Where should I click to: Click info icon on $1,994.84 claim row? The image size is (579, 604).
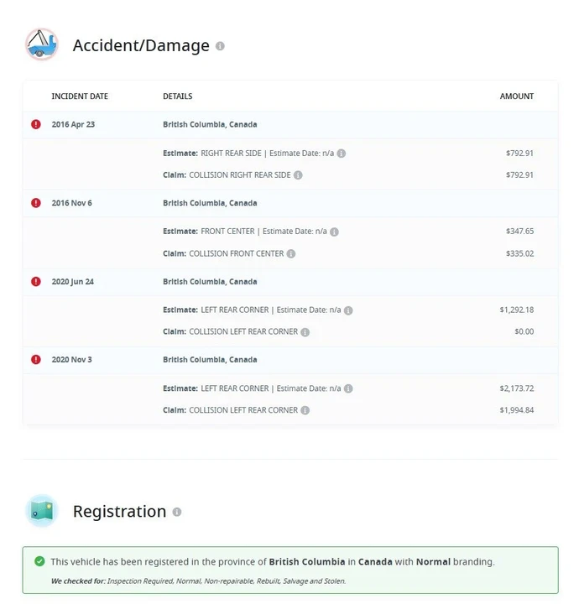[x=305, y=410]
